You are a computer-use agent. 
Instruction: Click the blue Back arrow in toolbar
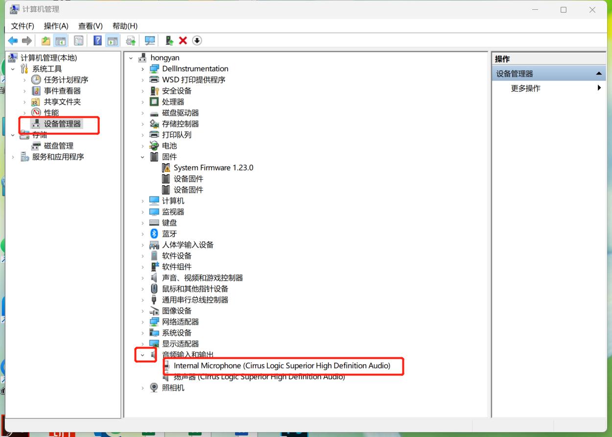click(x=13, y=41)
